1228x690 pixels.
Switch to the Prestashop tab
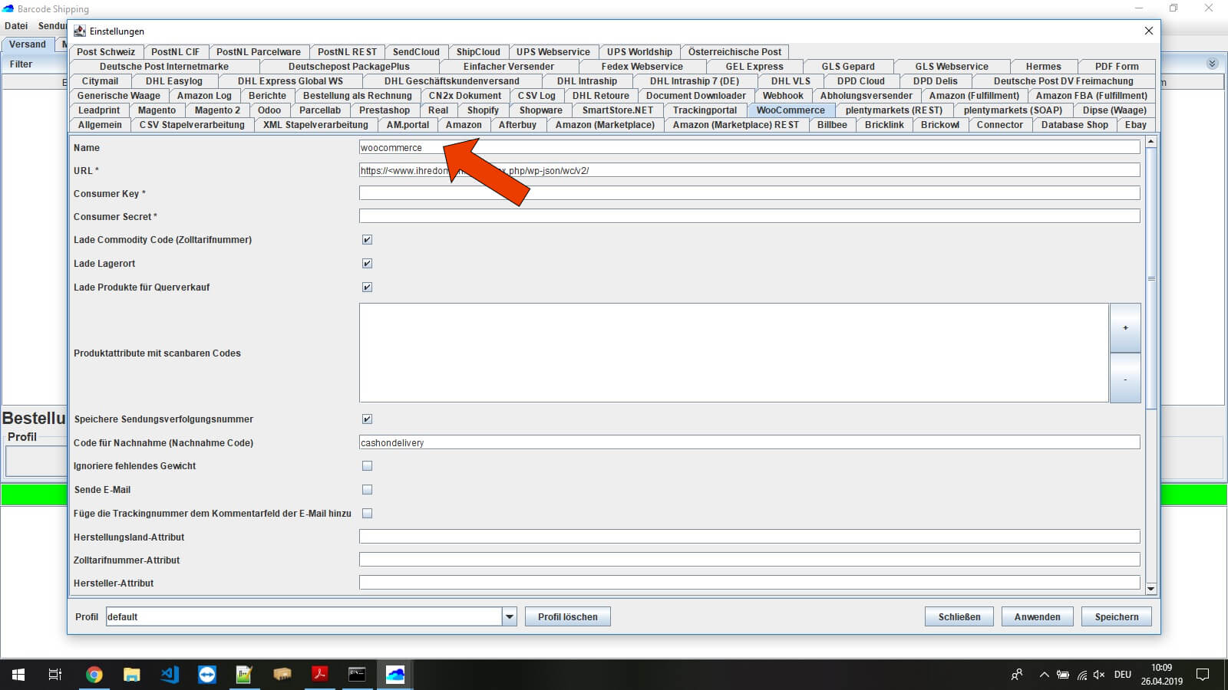tap(385, 110)
